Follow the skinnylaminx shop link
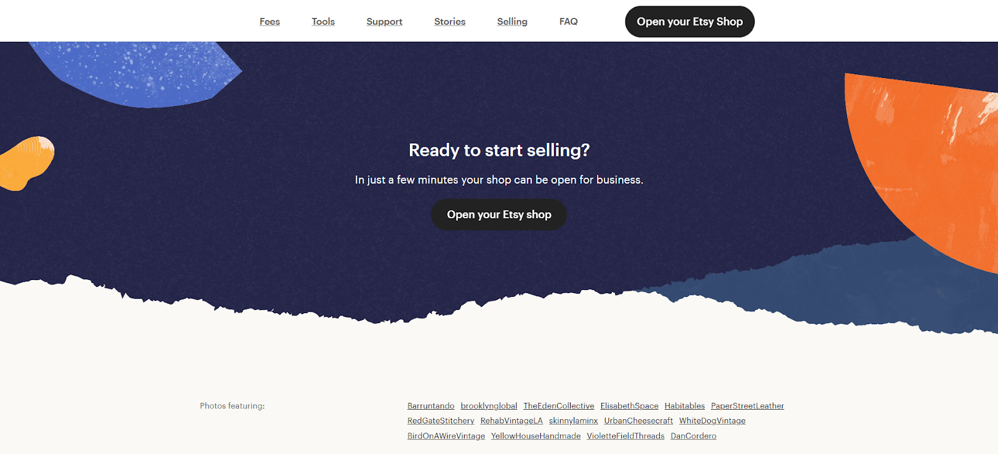 [x=573, y=421]
